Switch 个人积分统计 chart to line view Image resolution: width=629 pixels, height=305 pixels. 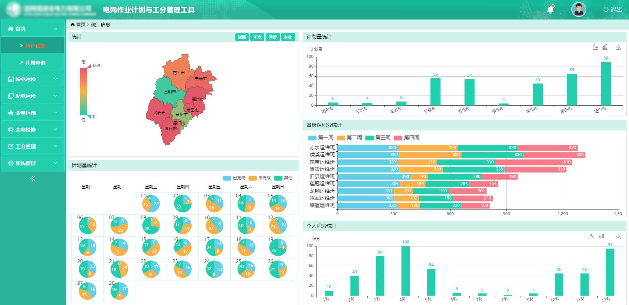pos(592,237)
